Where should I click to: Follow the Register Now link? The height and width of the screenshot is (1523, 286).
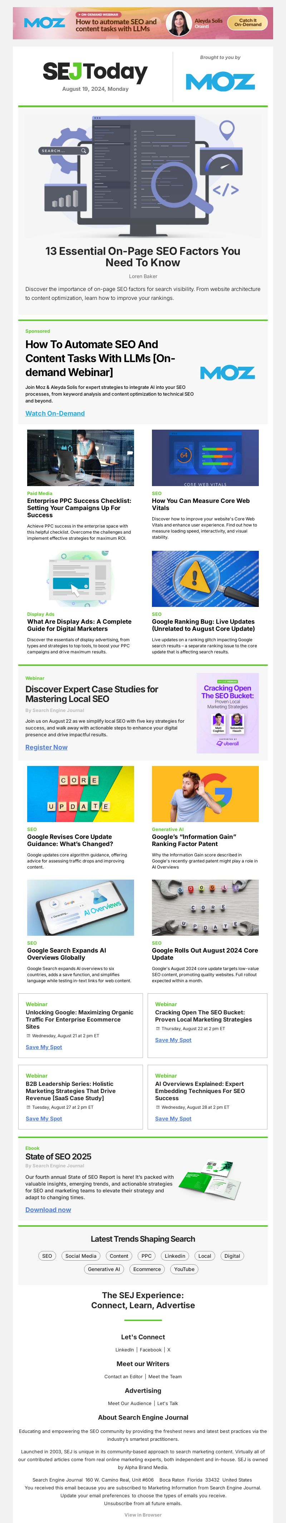(46, 747)
